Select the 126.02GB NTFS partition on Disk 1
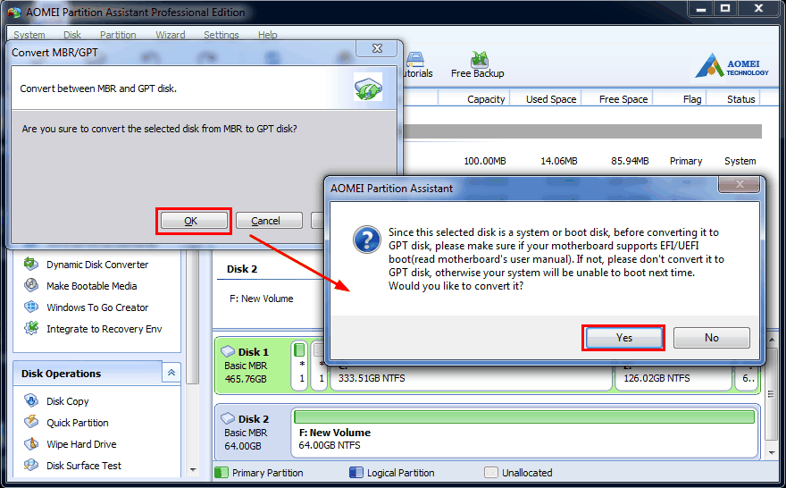Viewport: 786px width, 488px height. click(673, 378)
